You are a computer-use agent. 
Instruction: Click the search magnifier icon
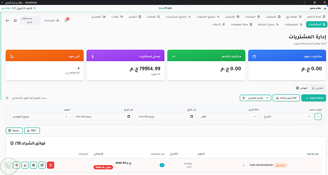point(7,98)
